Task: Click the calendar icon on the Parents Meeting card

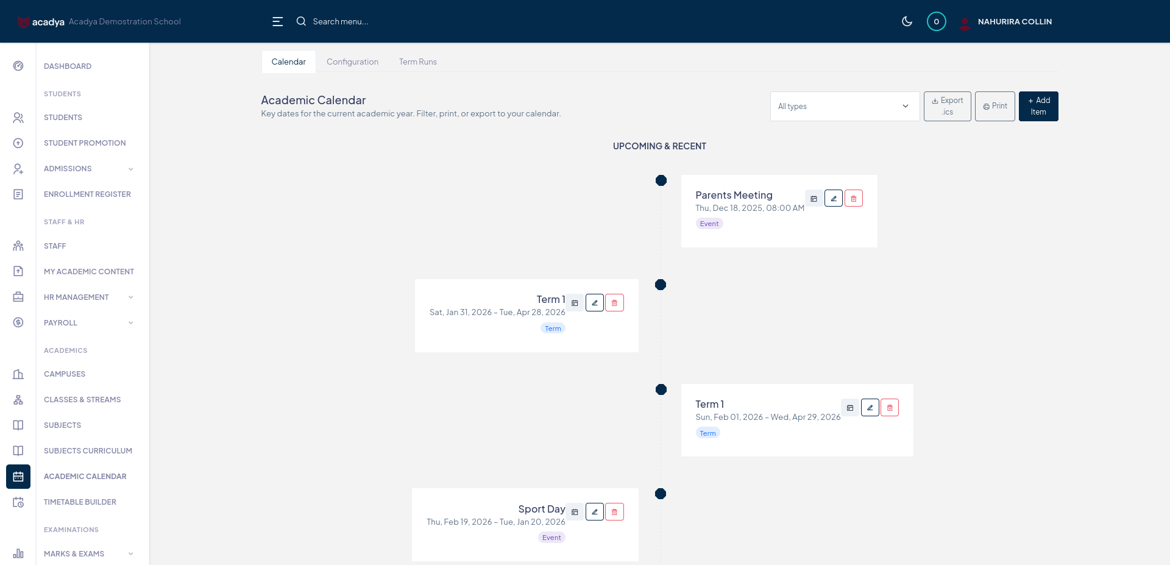Action: pos(814,199)
